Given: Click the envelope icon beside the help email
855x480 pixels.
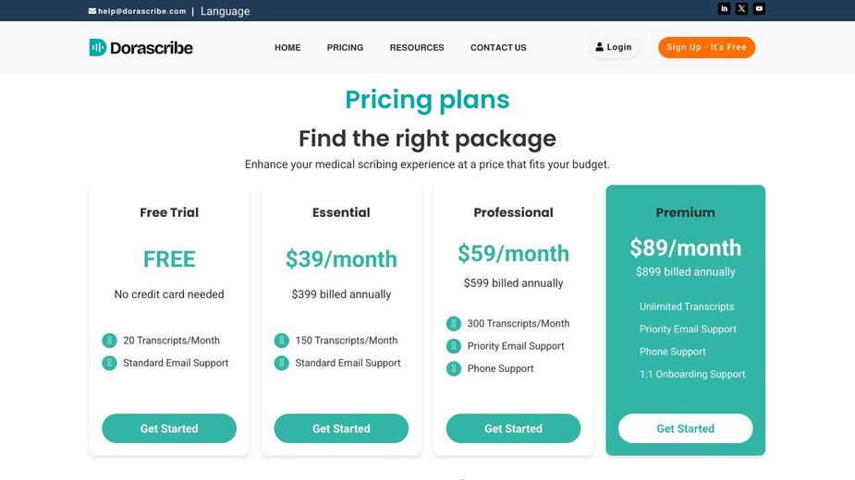Looking at the screenshot, I should tap(92, 11).
